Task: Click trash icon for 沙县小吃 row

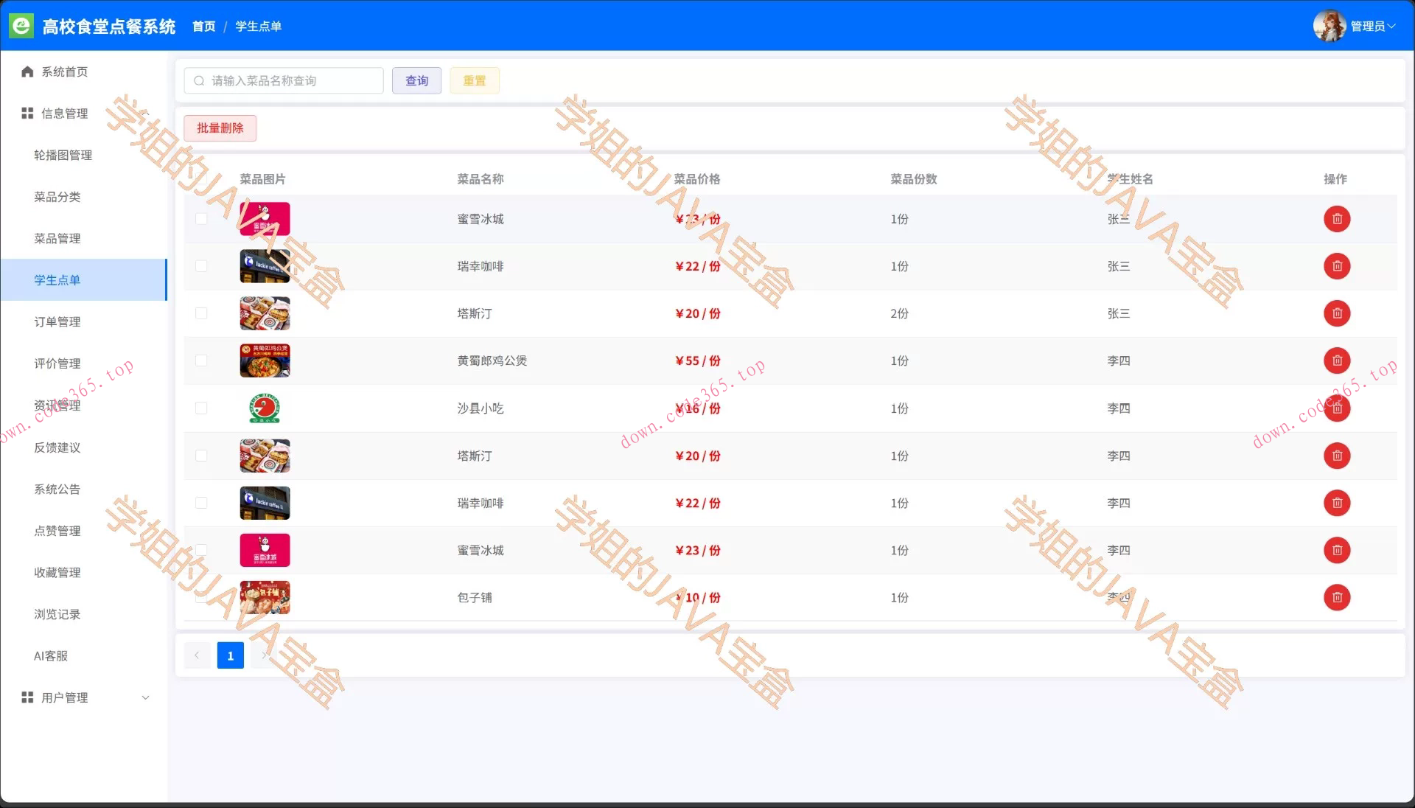Action: 1337,408
